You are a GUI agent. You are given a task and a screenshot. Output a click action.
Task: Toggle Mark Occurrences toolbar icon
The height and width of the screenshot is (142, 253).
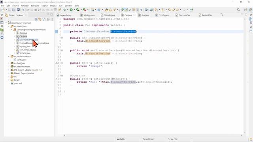point(126,10)
